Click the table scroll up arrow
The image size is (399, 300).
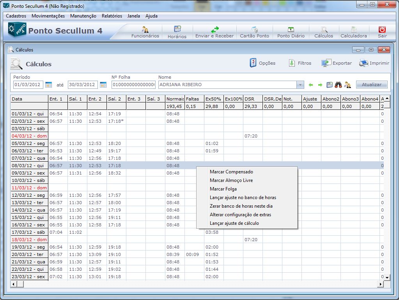[x=387, y=99]
